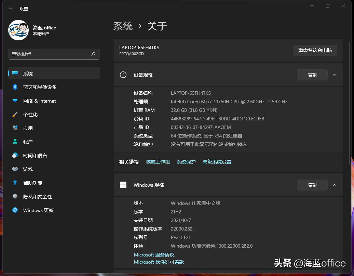The height and width of the screenshot is (276, 354).
Task: Copy Windows specs with Windows 规格 复制 button
Action: tap(312, 185)
